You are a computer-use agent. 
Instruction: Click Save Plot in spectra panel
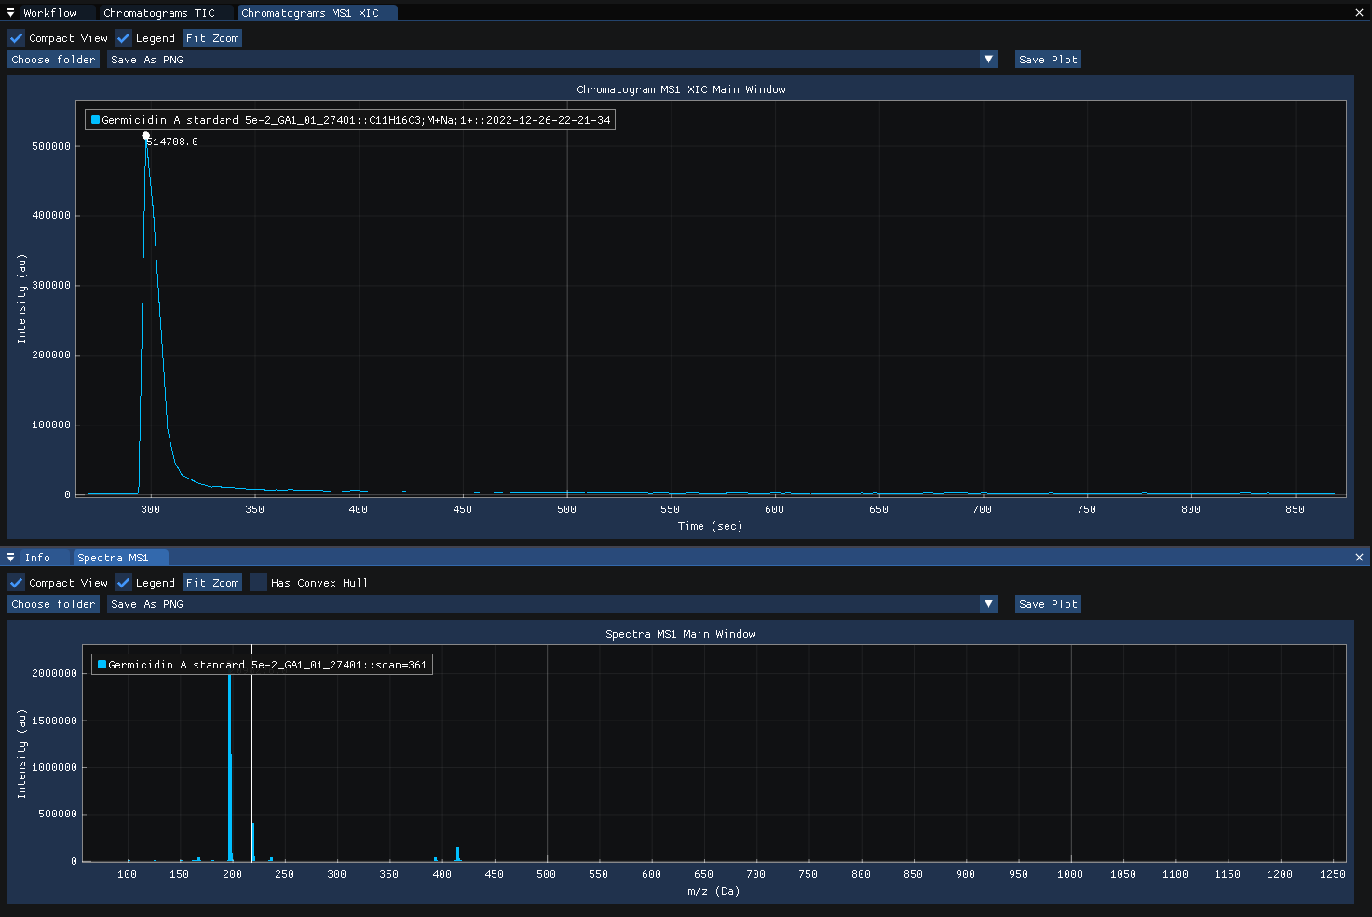(1048, 604)
